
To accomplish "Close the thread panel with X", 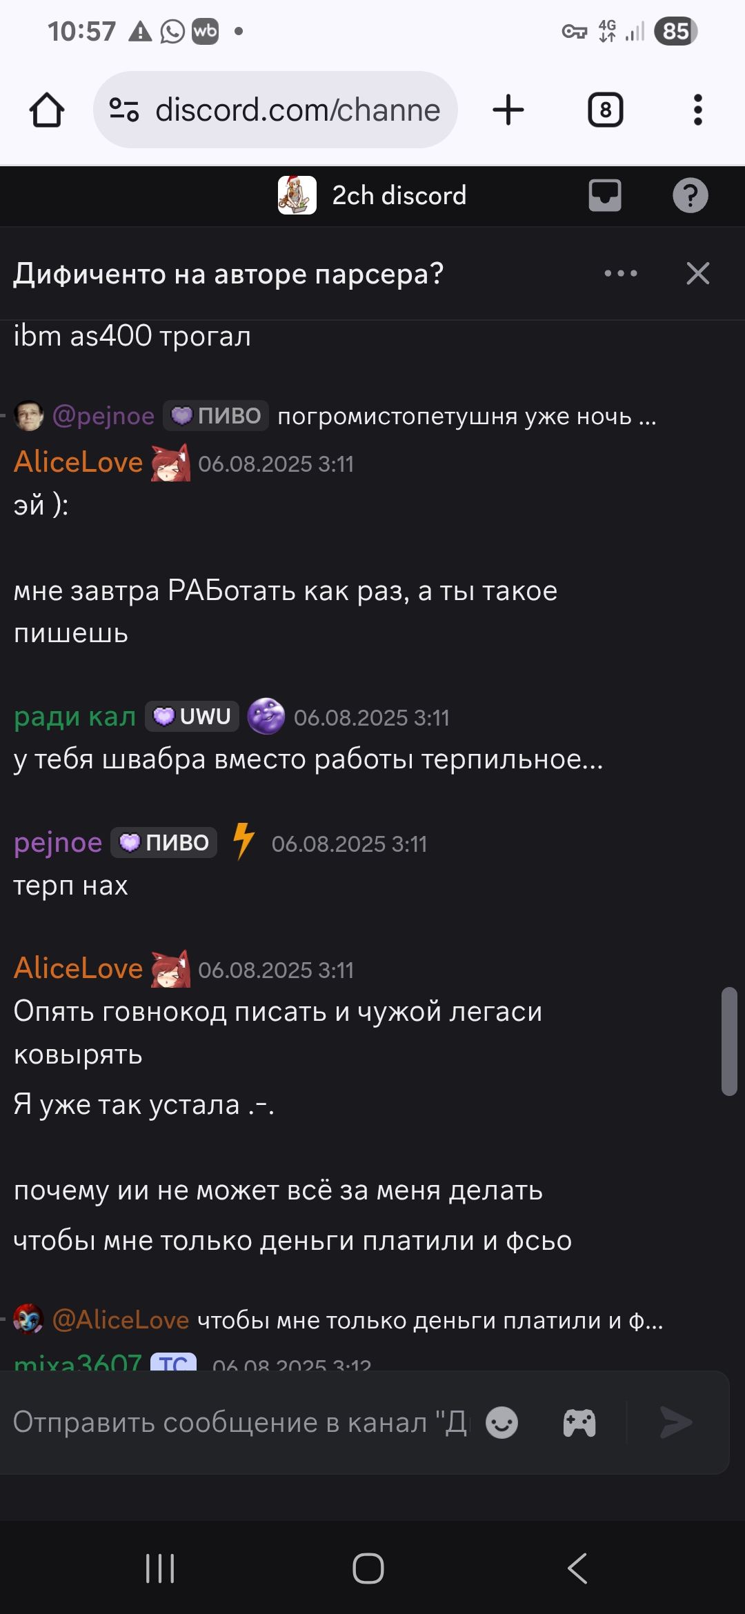I will [x=698, y=274].
